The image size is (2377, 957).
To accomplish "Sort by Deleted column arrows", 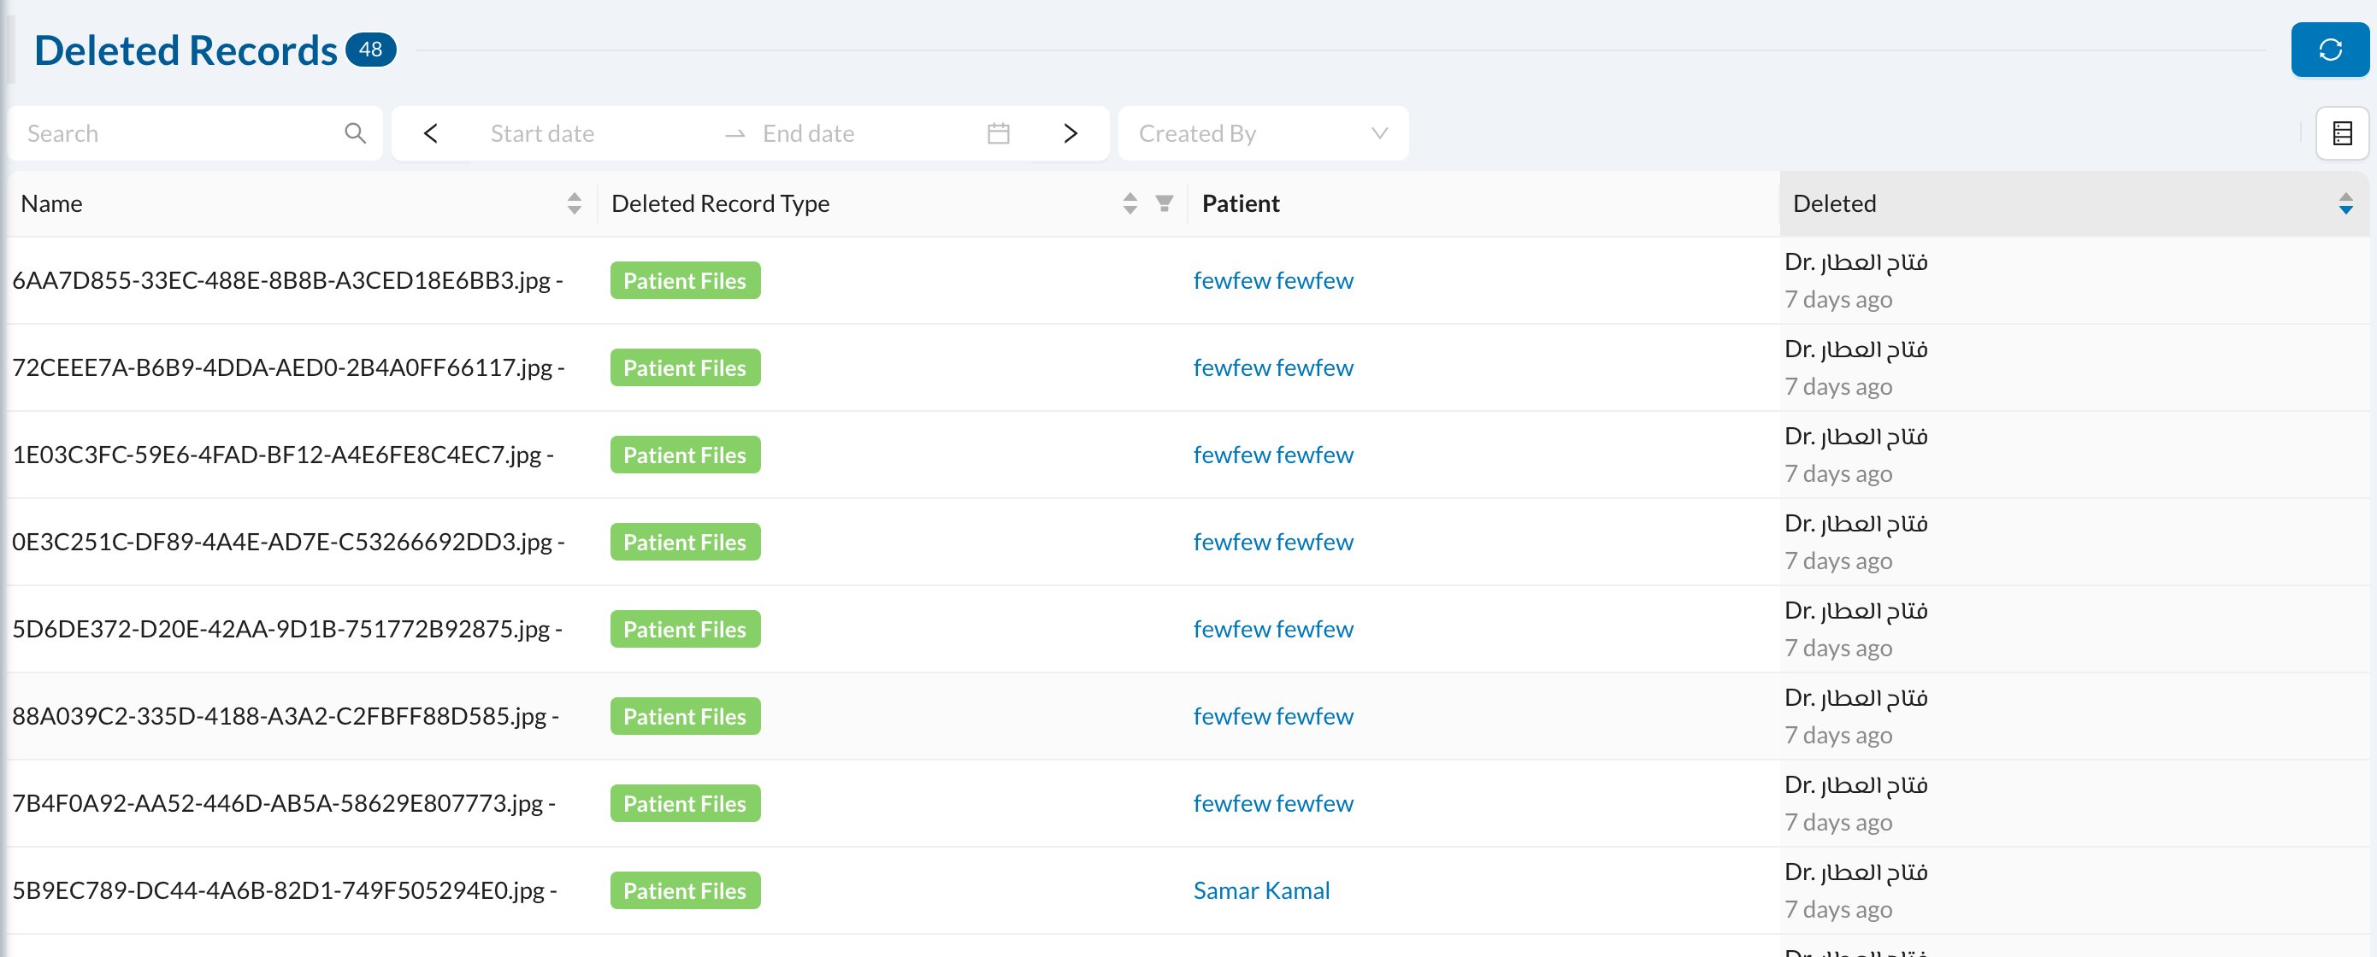I will tap(2345, 203).
